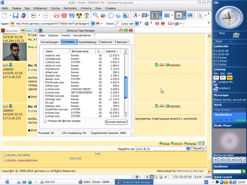Screen dimensions: 247x185
Task: Click printer icon in first kajf post
Action: [162, 64]
